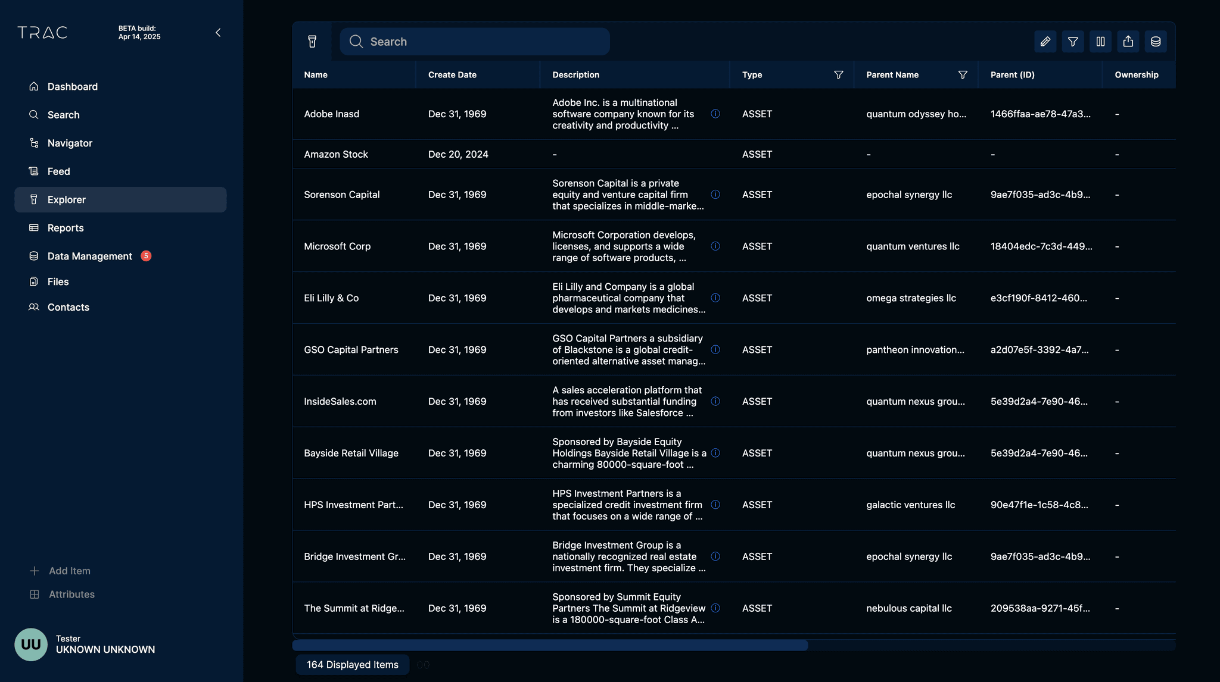Open the database stack icon in toolbar

click(x=1156, y=42)
